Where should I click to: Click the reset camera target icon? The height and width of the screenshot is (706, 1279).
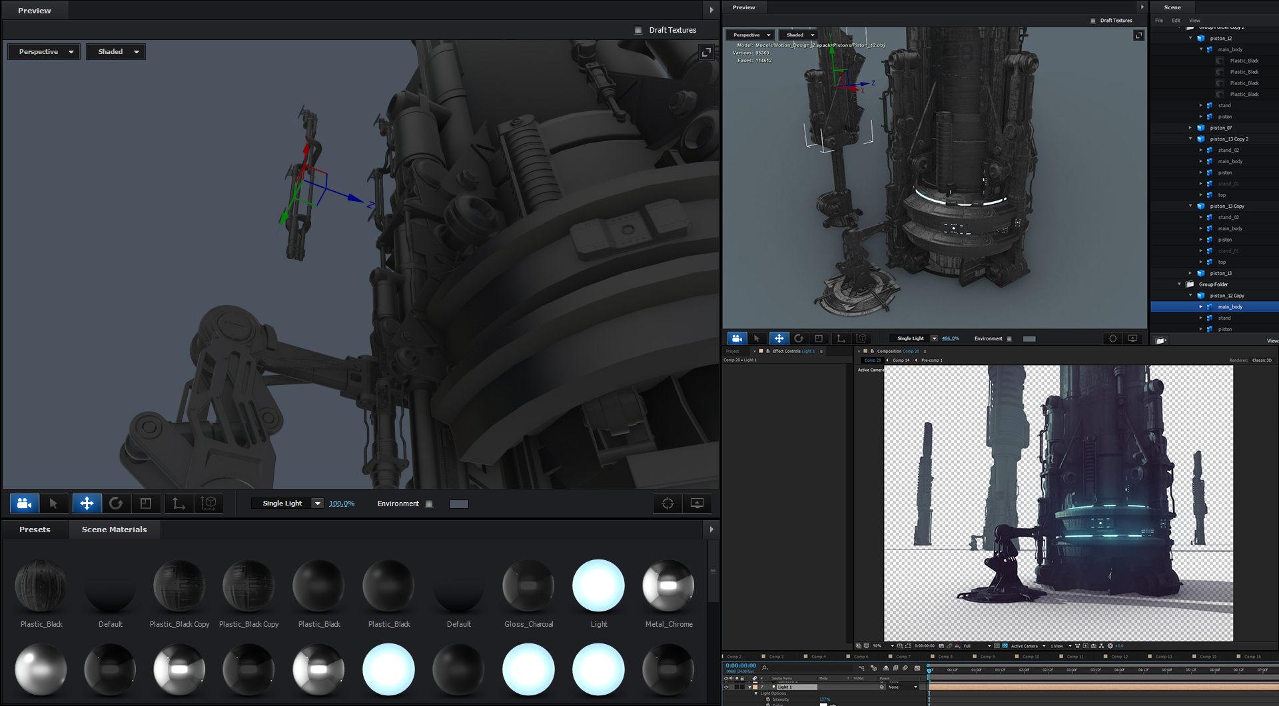point(666,504)
